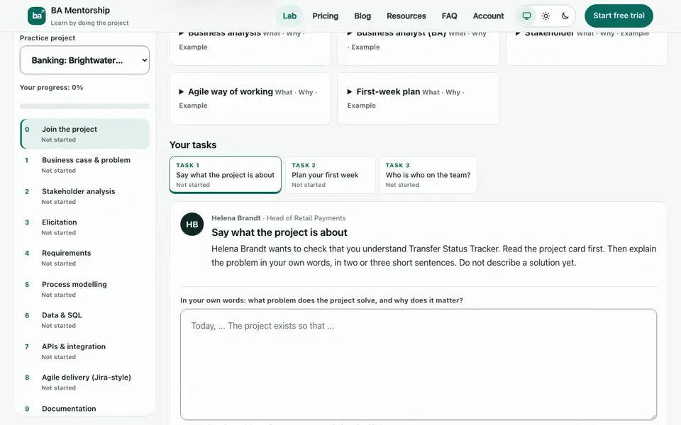Open the FAQ page
The width and height of the screenshot is (681, 425).
pos(449,16)
